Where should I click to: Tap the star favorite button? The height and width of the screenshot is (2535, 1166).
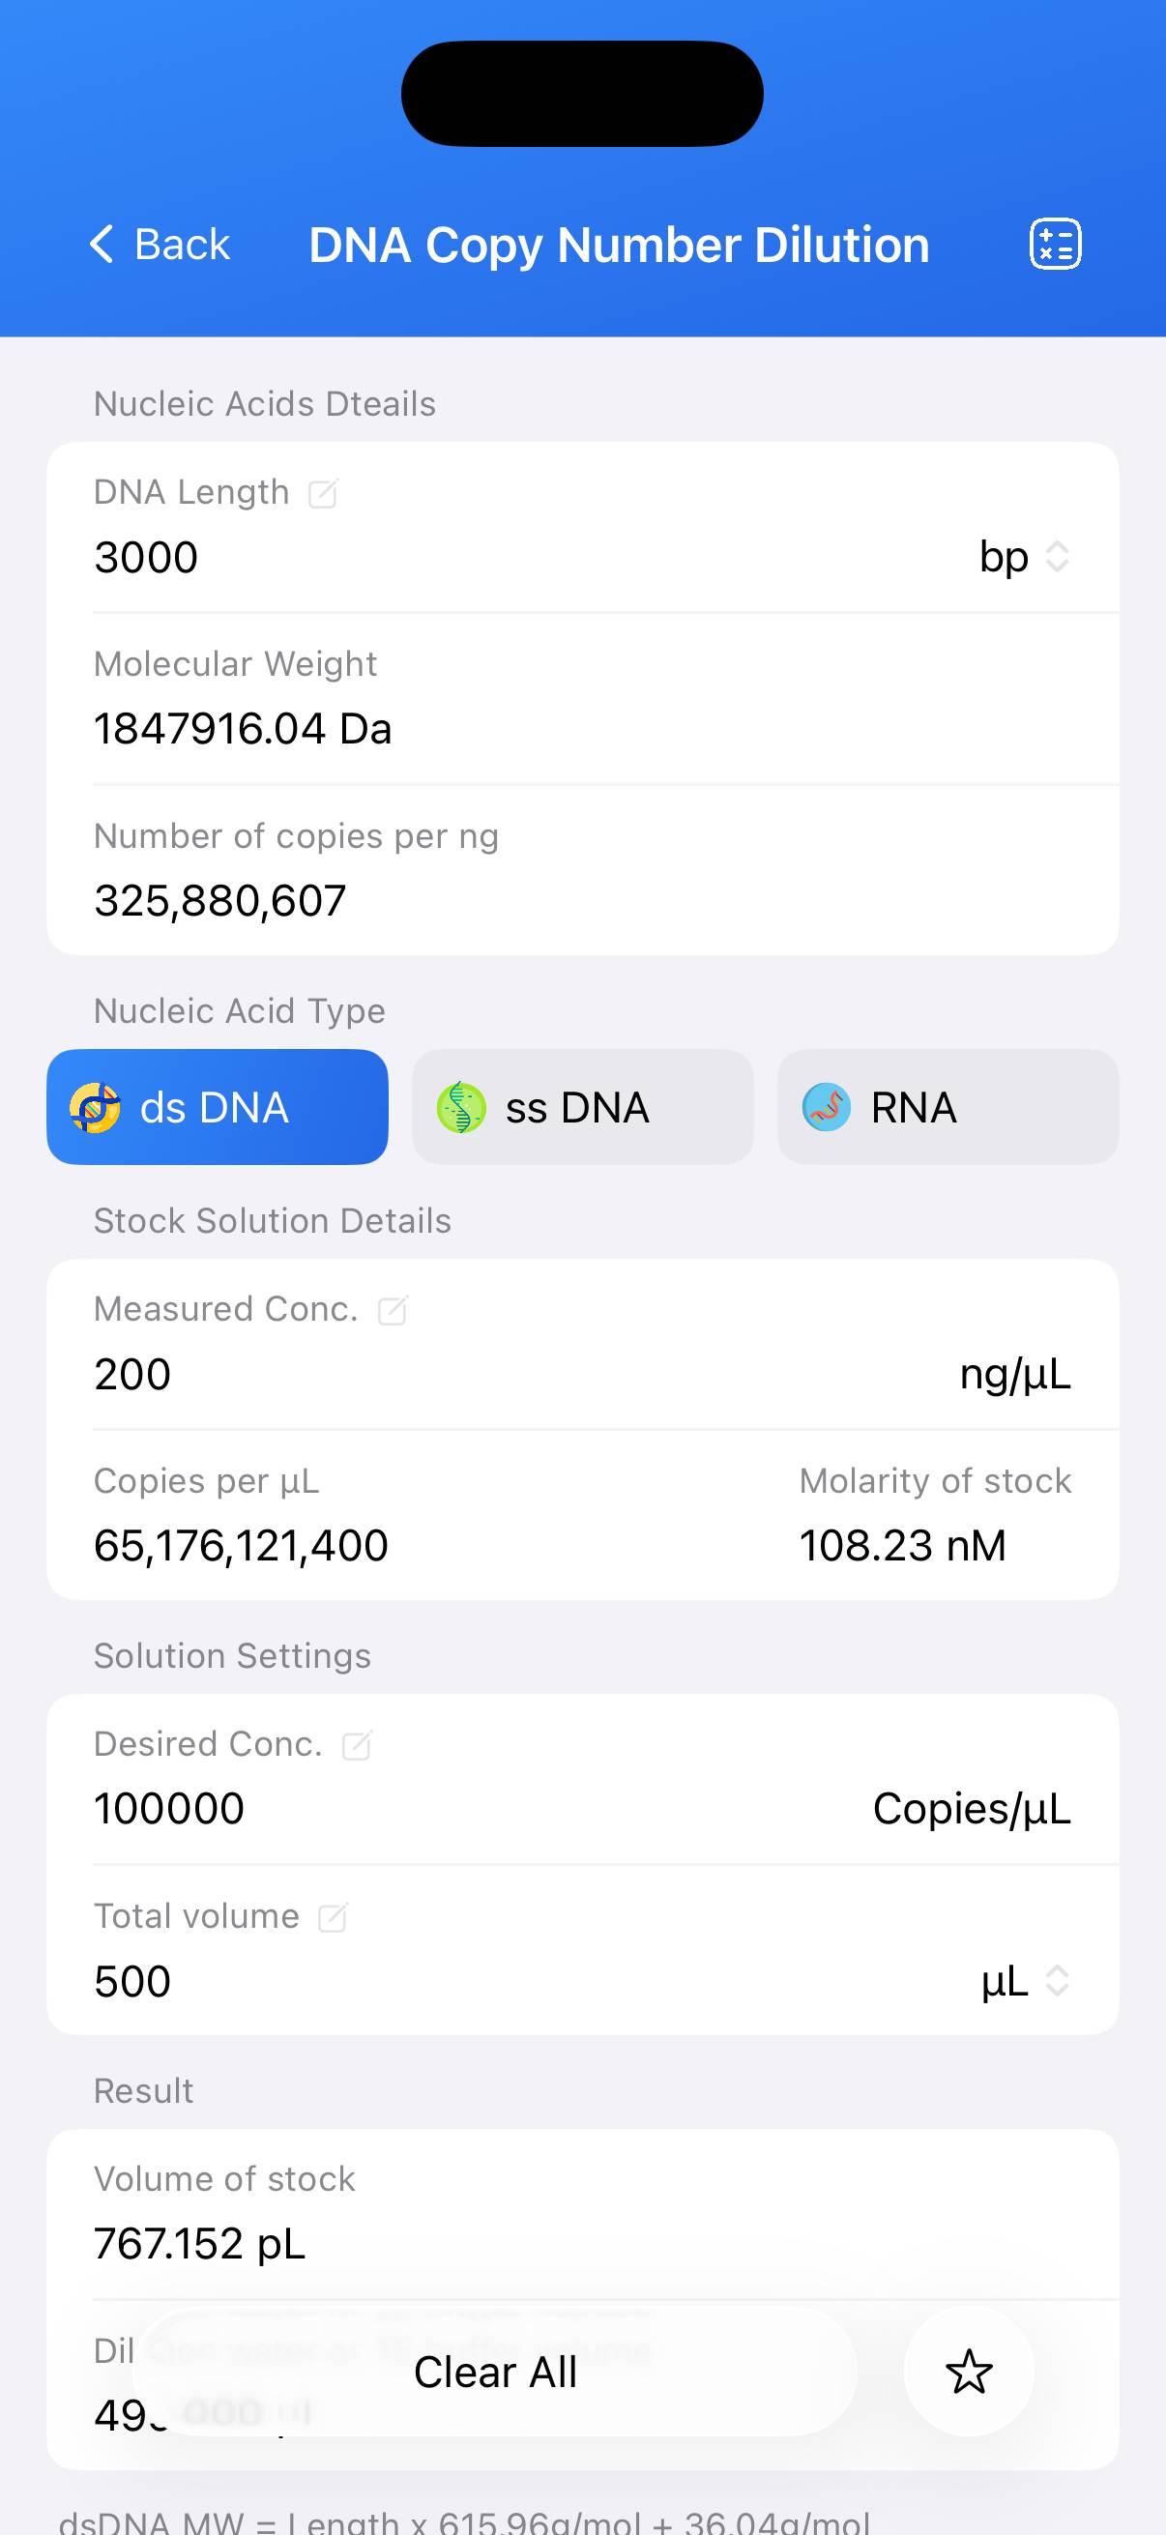[968, 2372]
